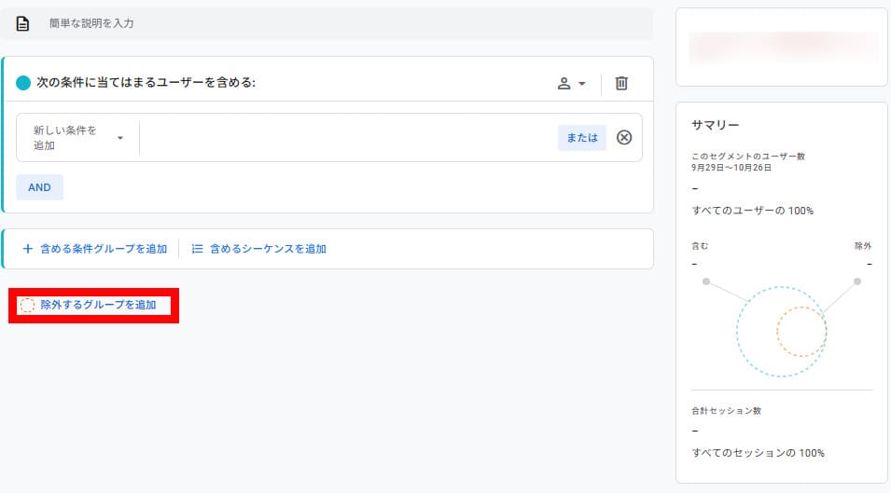Click the plus icon for 含める条件グループを追加
The image size is (891, 493).
click(x=28, y=249)
